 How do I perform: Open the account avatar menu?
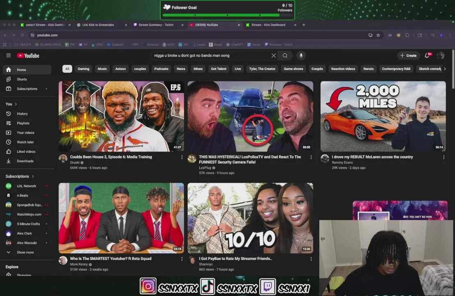(x=441, y=55)
